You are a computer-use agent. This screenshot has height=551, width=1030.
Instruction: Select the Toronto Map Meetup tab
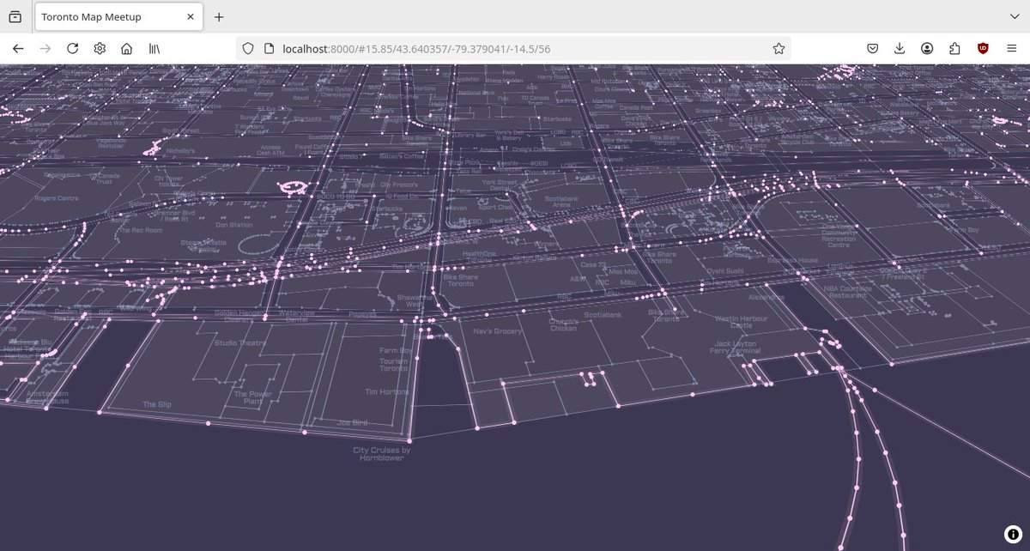(112, 16)
